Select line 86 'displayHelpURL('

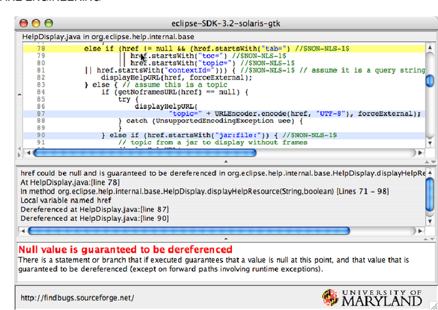224,106
